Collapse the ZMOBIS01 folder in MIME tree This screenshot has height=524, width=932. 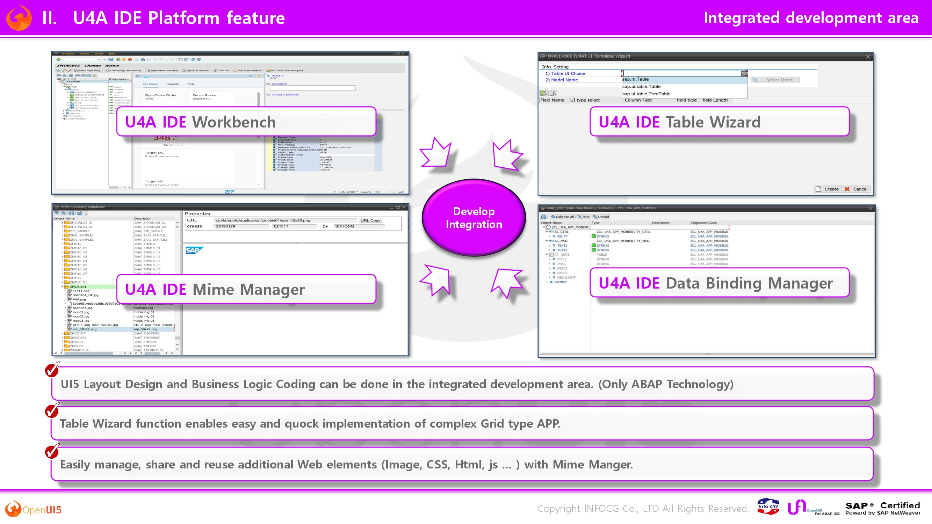(62, 287)
